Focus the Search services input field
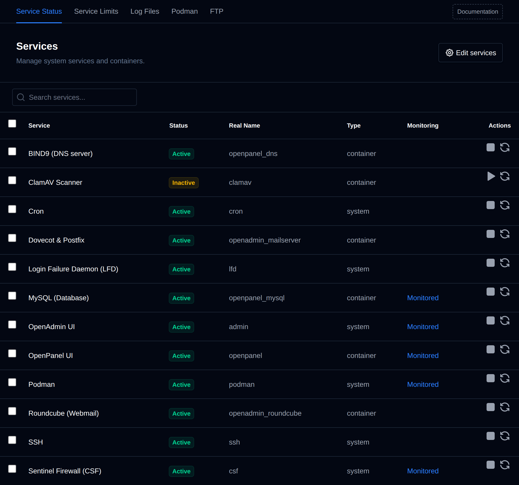The image size is (519, 485). (75, 97)
